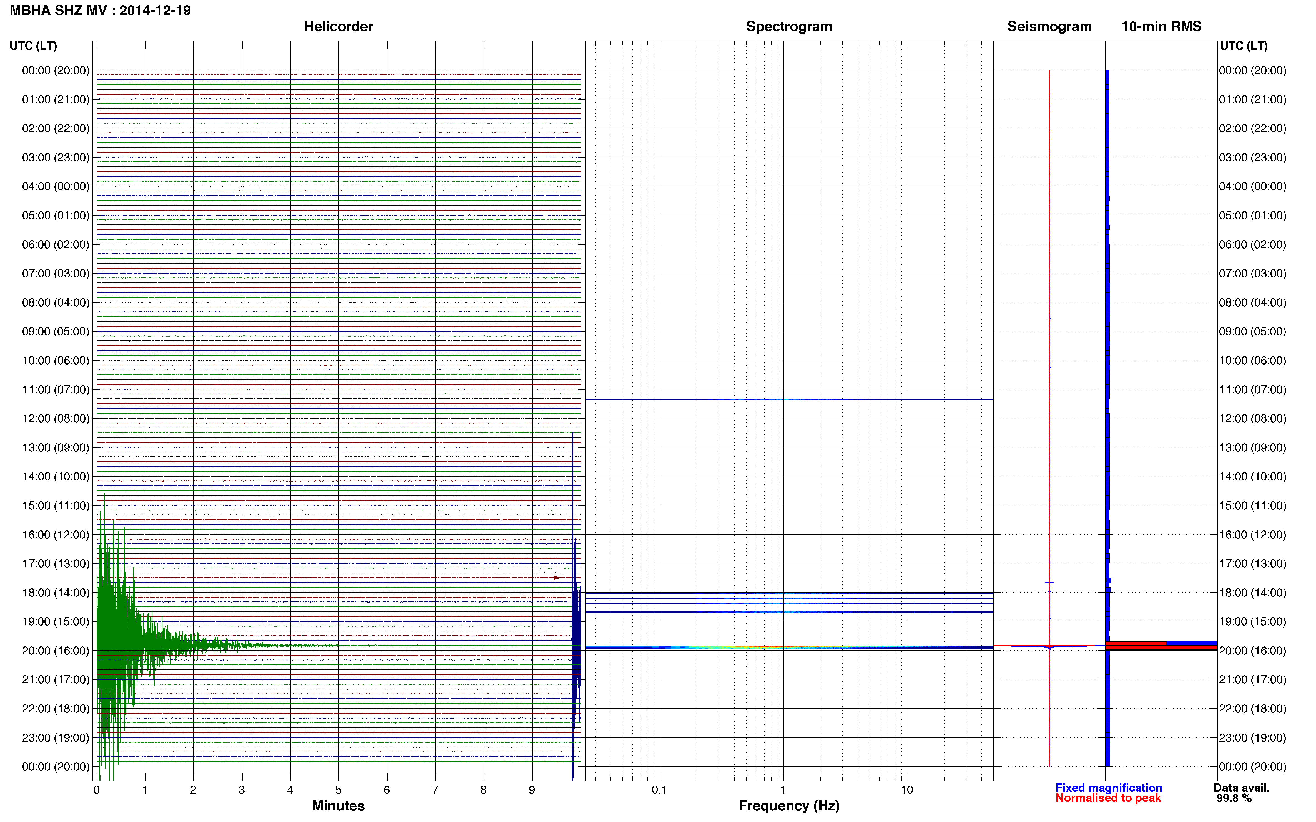This screenshot has width=1316, height=822.
Task: Click the right '06:00 (02:00)' time label
Action: click(x=1252, y=245)
